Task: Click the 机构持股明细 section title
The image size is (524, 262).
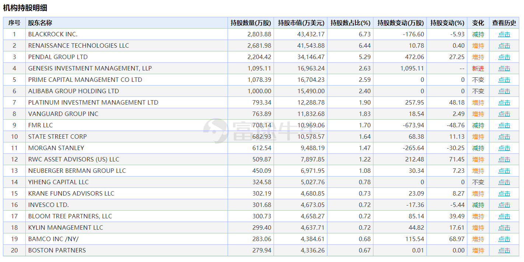Action: pyautogui.click(x=25, y=8)
